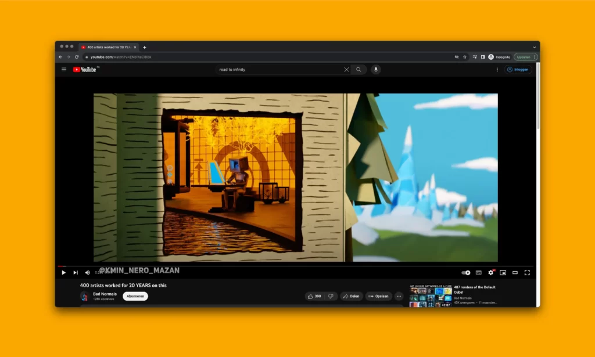This screenshot has width=595, height=357.
Task: Bookmark this page with the star
Action: click(464, 57)
